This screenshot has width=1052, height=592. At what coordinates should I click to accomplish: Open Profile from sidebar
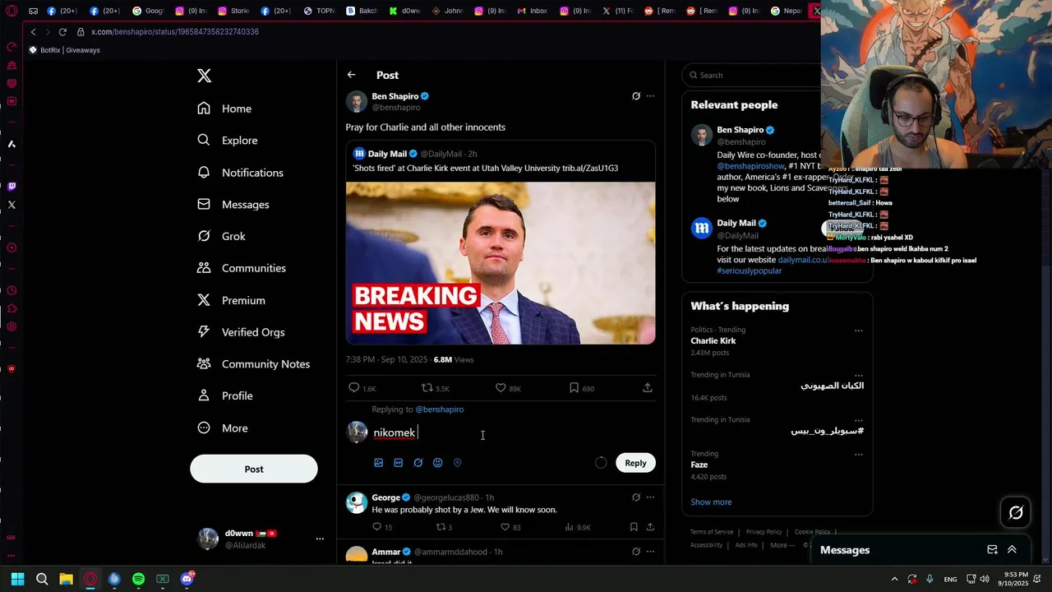coord(224,396)
